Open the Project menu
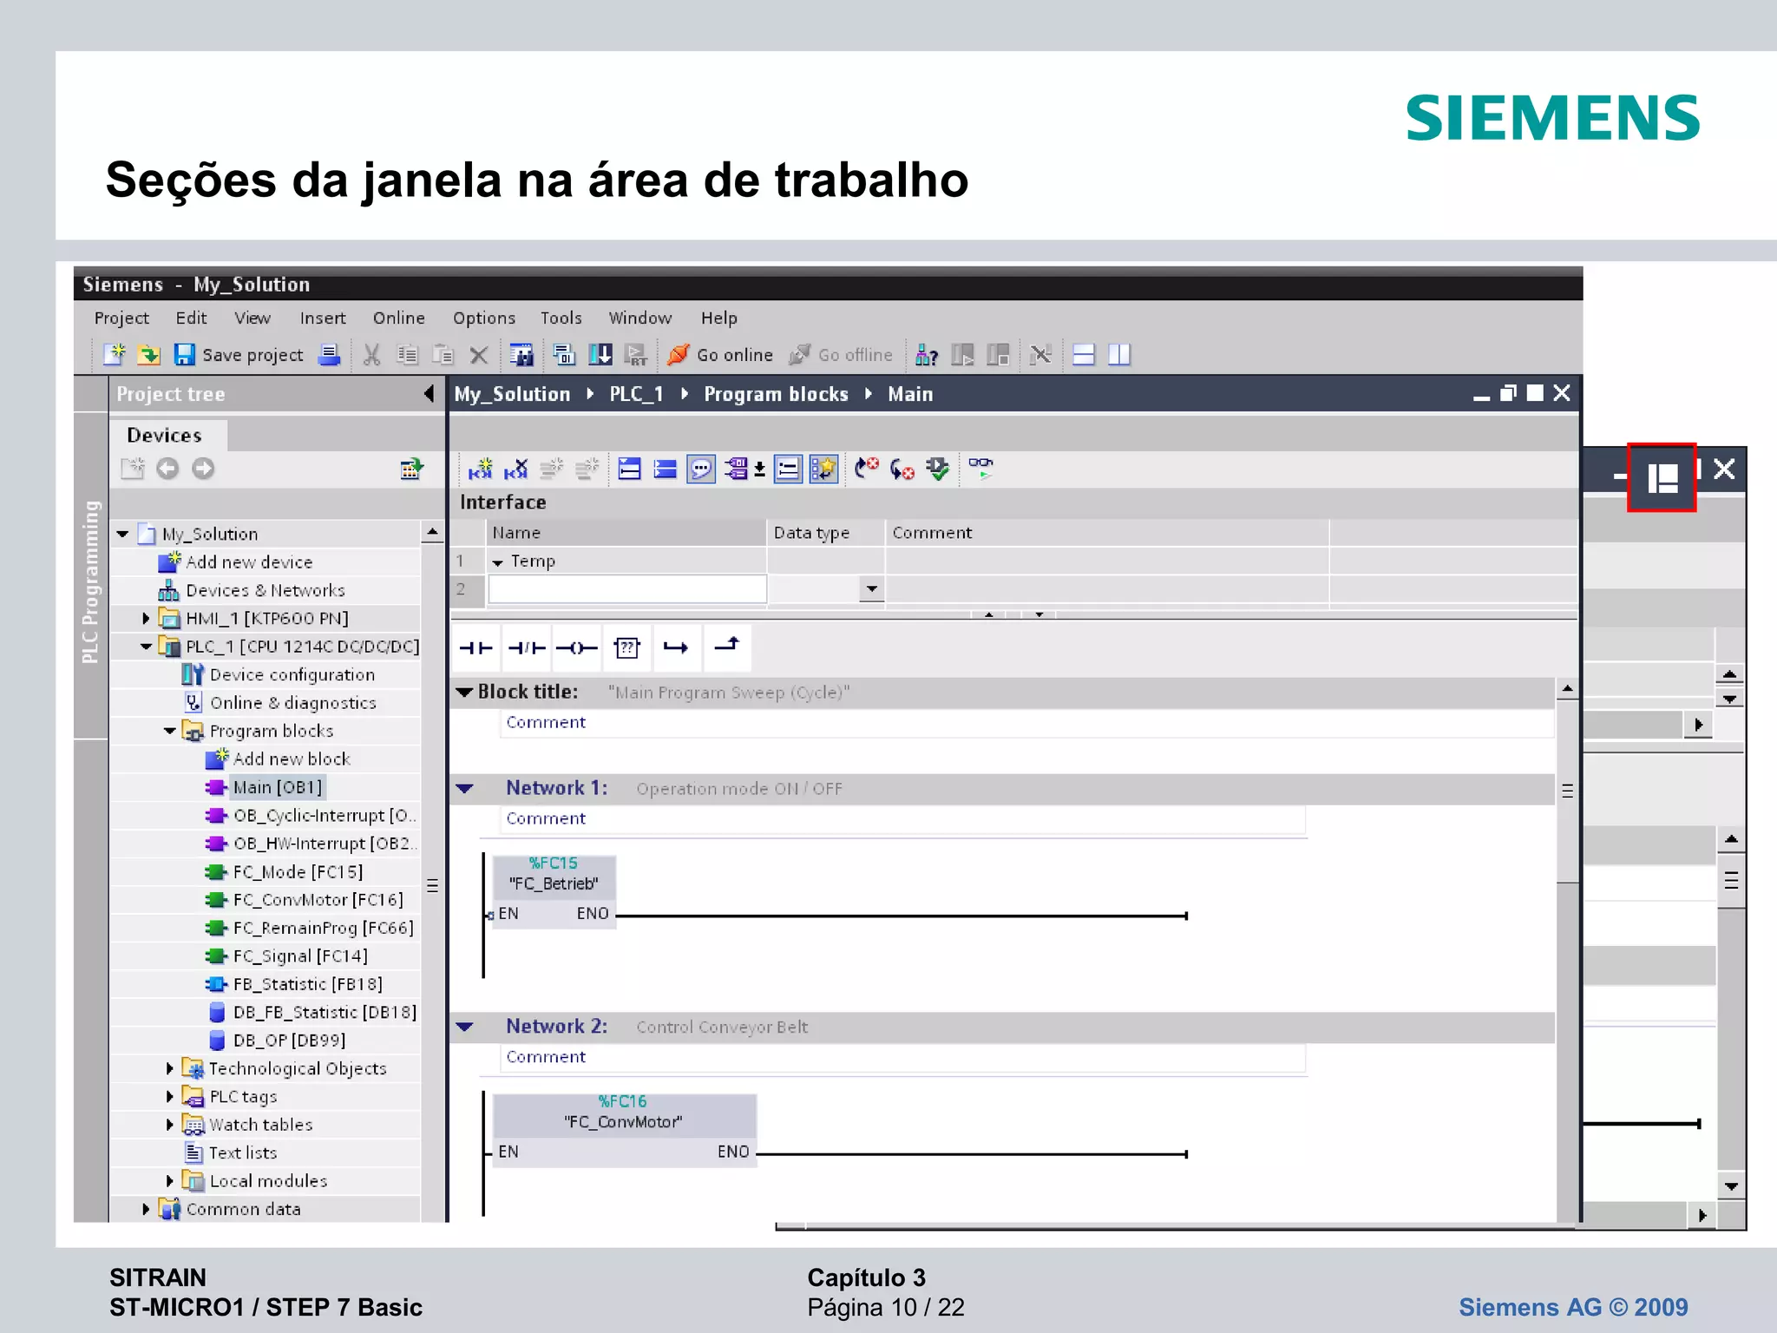 point(121,318)
